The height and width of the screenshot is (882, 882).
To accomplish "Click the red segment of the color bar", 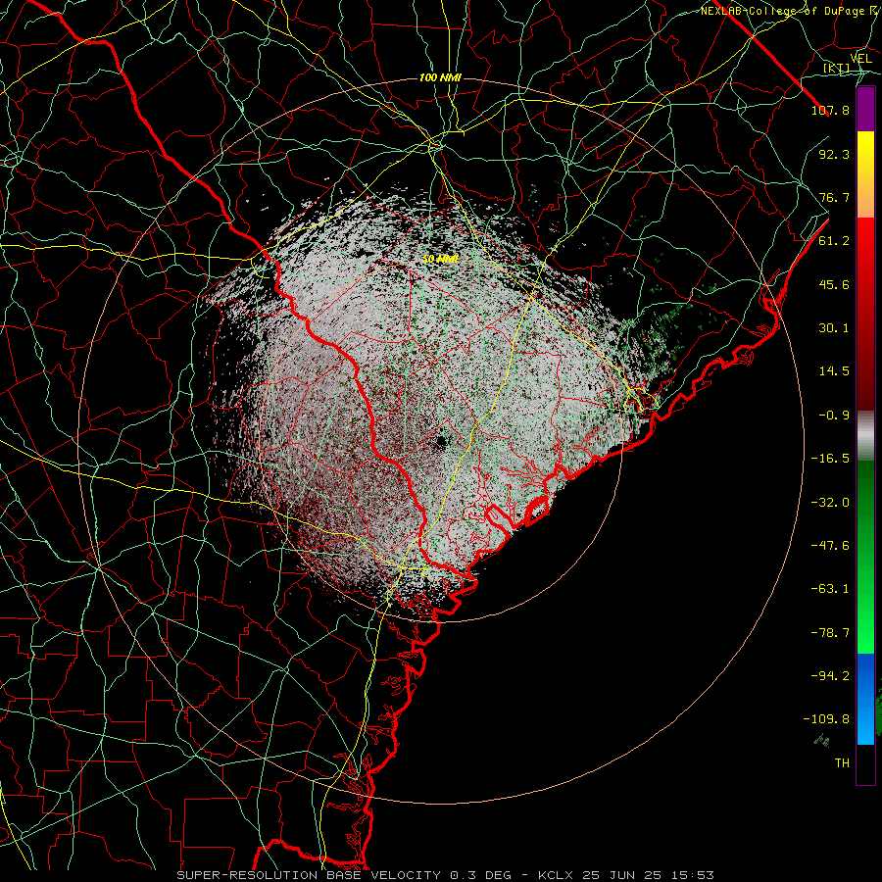I will [x=865, y=314].
